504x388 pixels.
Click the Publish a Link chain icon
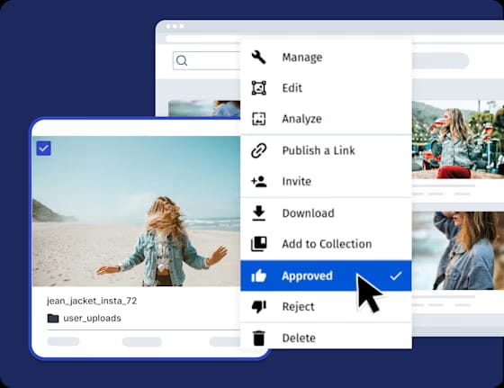(x=259, y=150)
